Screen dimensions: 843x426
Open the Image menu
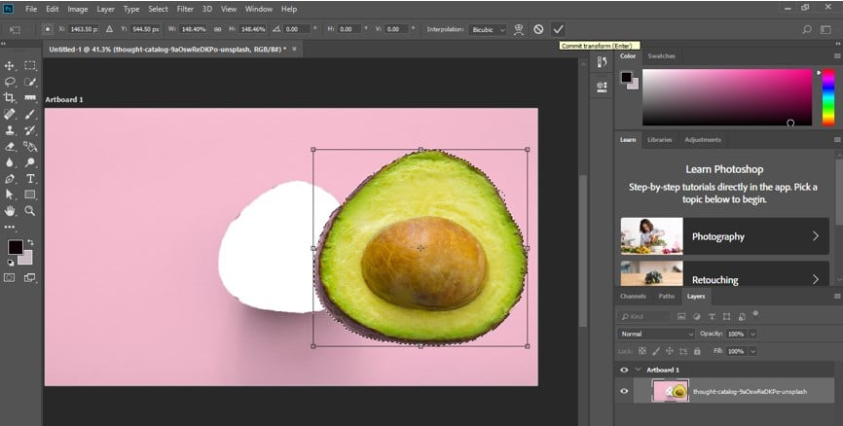pos(78,9)
